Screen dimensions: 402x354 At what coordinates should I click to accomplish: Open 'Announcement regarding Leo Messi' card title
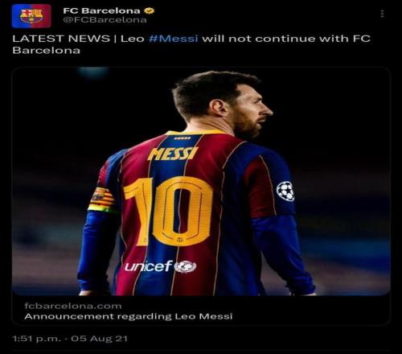click(x=129, y=316)
